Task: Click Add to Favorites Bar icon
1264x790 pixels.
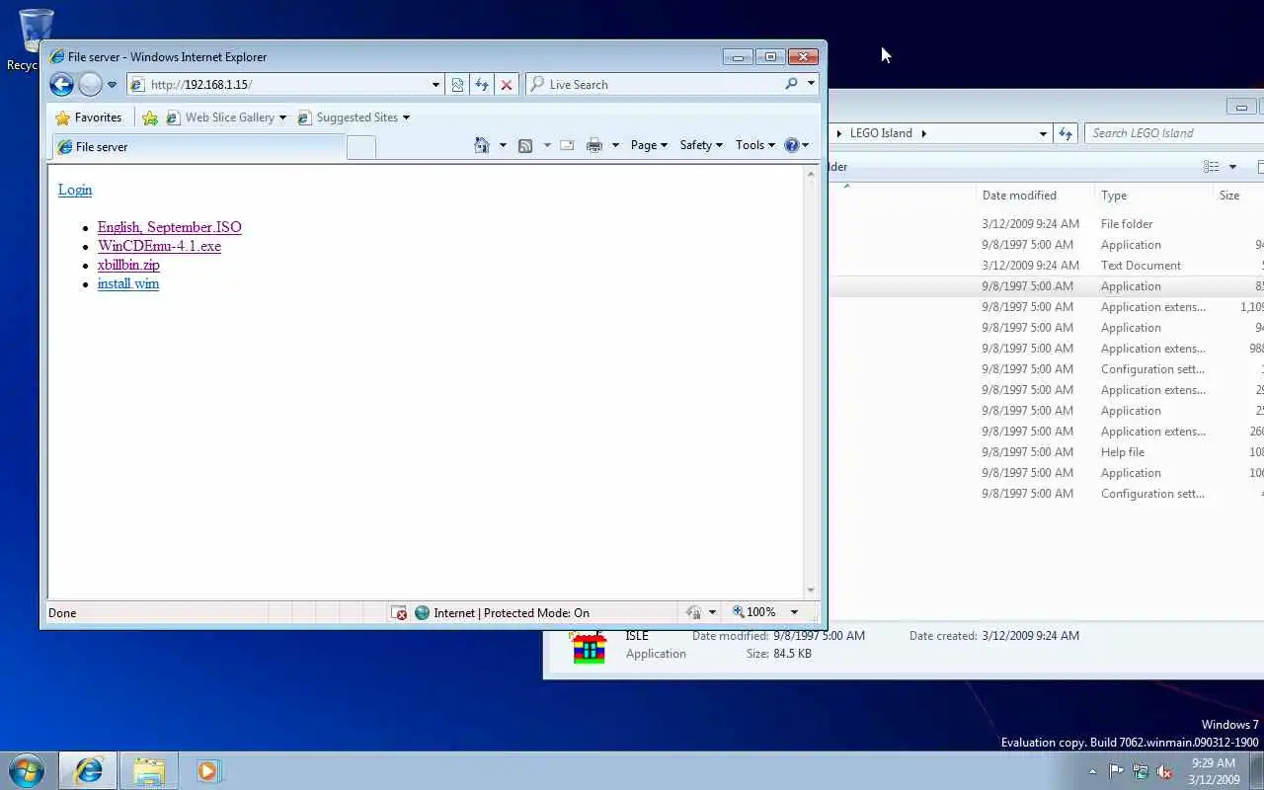Action: [x=150, y=118]
